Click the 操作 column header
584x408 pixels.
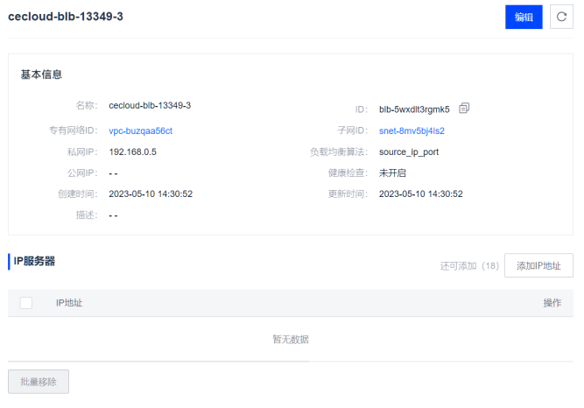[x=552, y=303]
